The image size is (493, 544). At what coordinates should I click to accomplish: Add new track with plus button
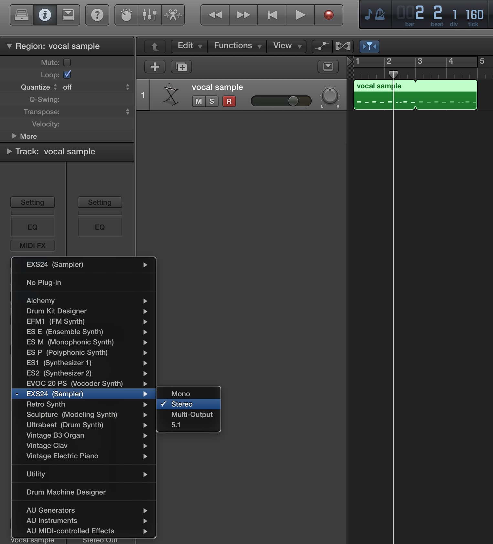(x=155, y=67)
